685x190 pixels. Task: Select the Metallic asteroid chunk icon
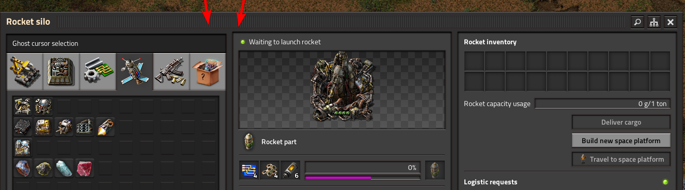point(23,168)
